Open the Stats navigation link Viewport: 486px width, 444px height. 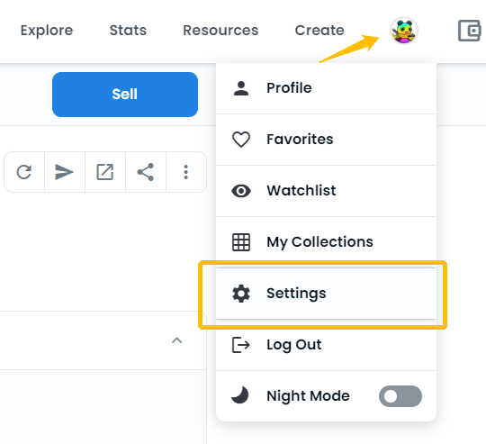pyautogui.click(x=128, y=31)
